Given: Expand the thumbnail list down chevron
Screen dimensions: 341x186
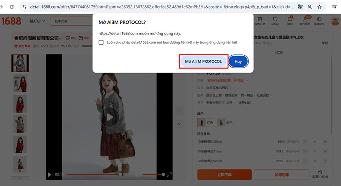Looking at the screenshot, I should [20, 177].
